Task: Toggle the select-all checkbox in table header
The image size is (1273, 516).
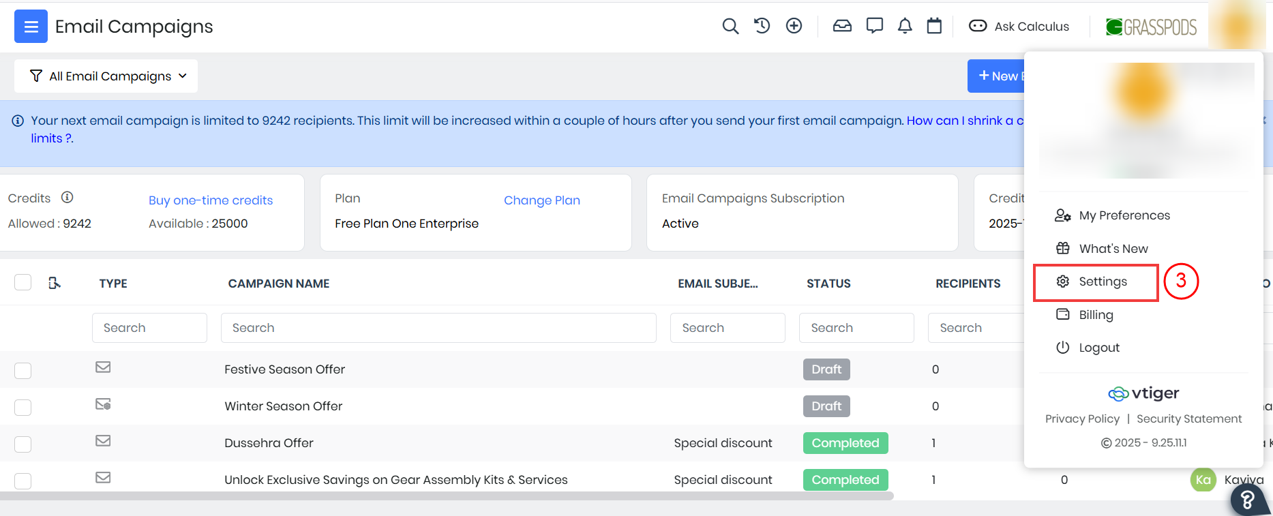Action: (23, 283)
